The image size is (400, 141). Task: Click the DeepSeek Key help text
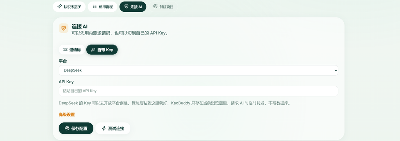(175, 103)
